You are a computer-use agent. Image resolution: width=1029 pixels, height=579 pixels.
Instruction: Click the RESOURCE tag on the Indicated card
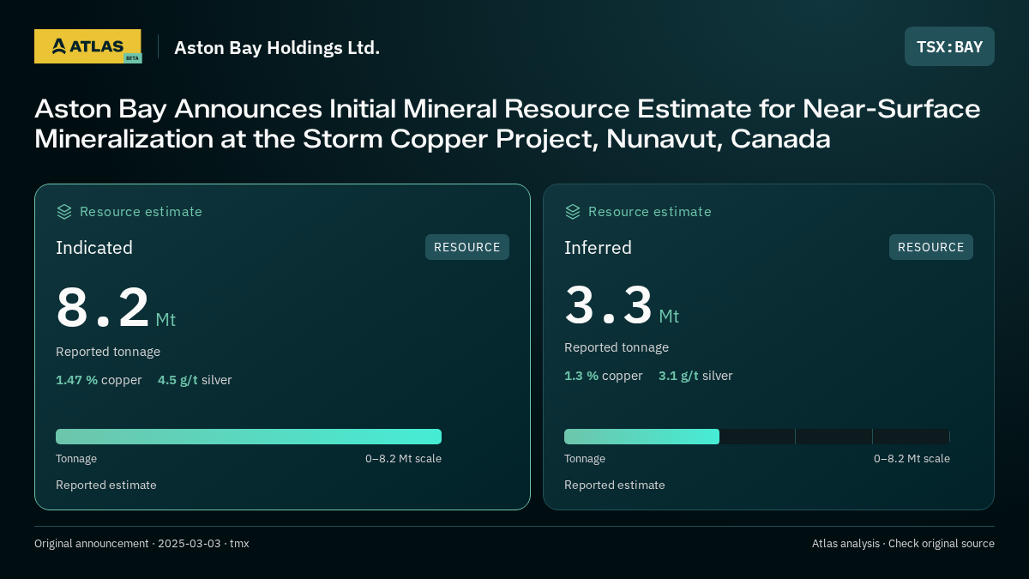tap(467, 247)
